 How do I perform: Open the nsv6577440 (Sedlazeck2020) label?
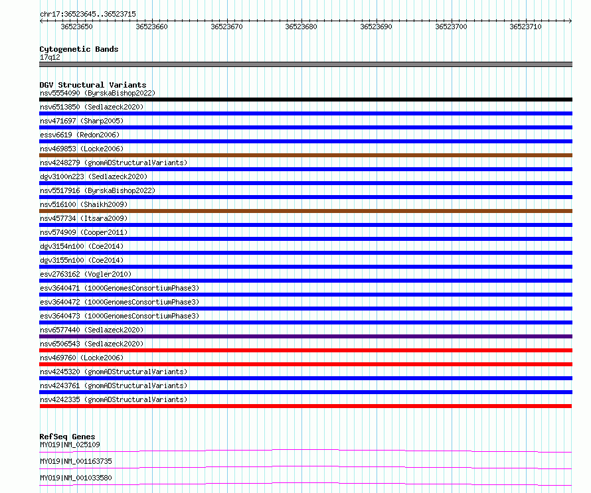(x=92, y=330)
